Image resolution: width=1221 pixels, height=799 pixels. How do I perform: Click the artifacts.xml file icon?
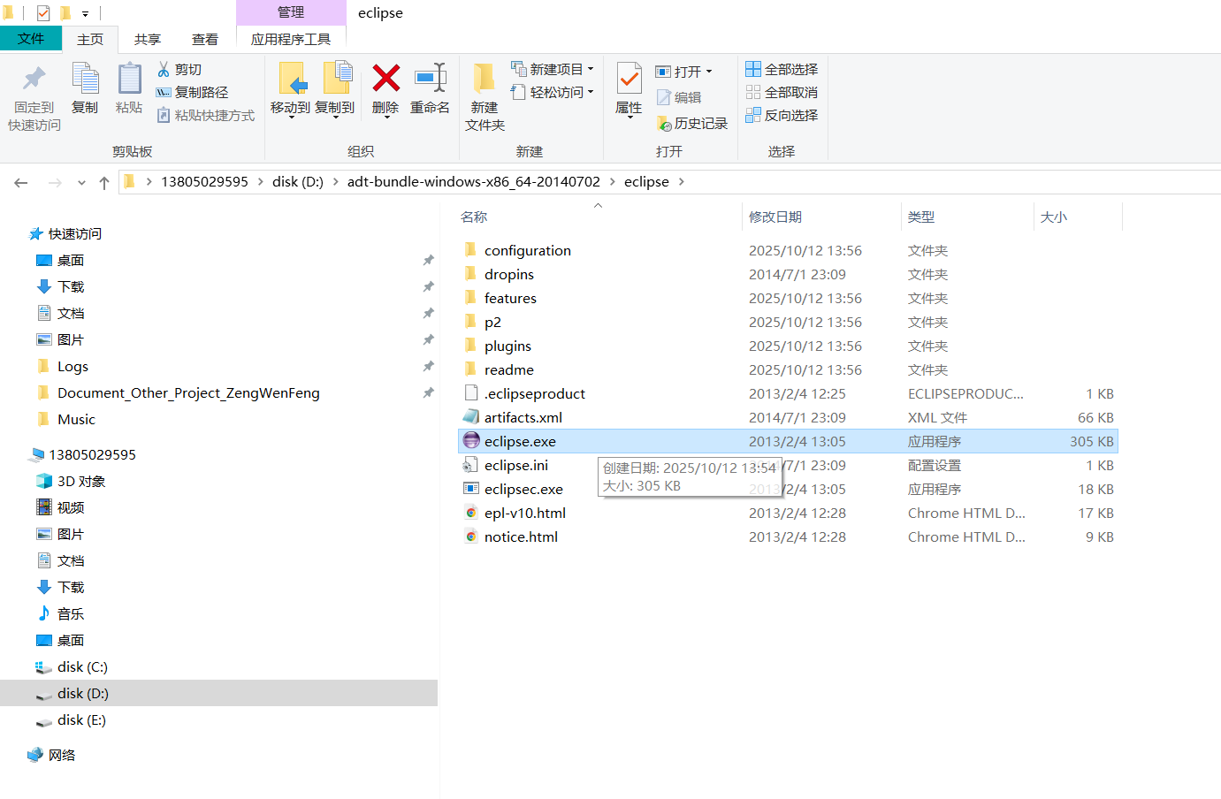click(471, 416)
